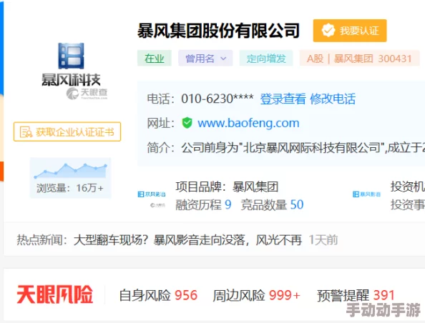Open 竞品数量 50 competitors count

coord(272,204)
